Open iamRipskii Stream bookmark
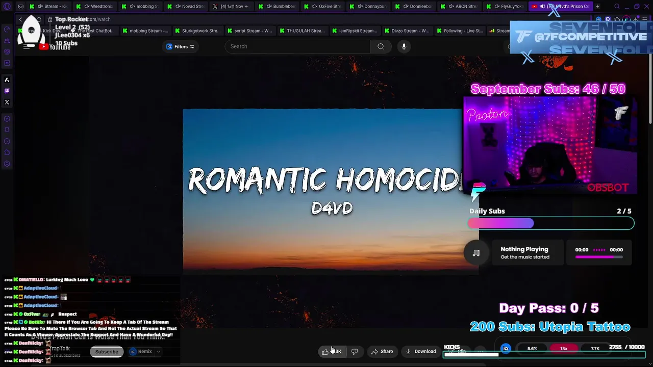 [x=355, y=31]
